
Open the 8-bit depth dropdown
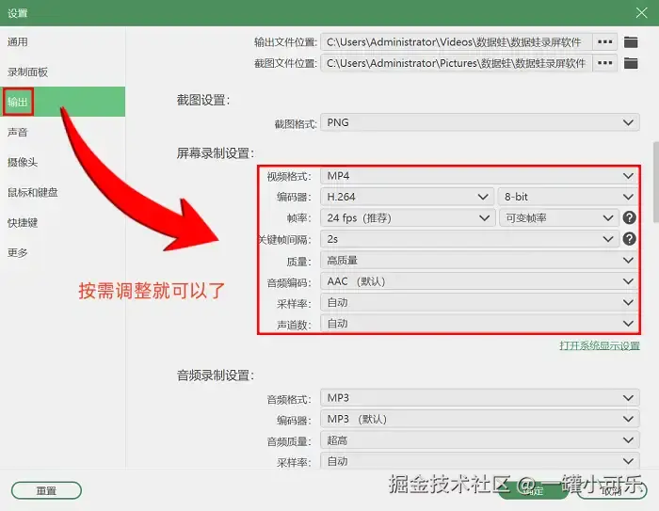click(569, 197)
